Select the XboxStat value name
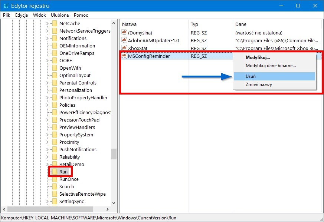 click(138, 48)
